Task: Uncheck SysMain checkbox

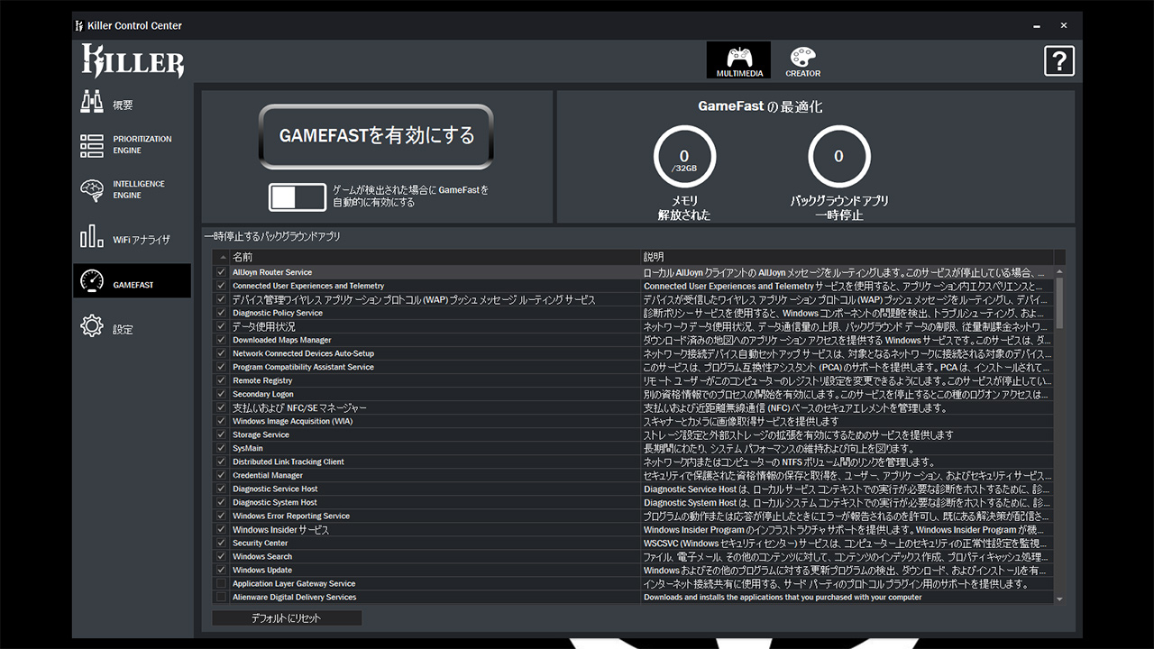Action: pos(221,448)
